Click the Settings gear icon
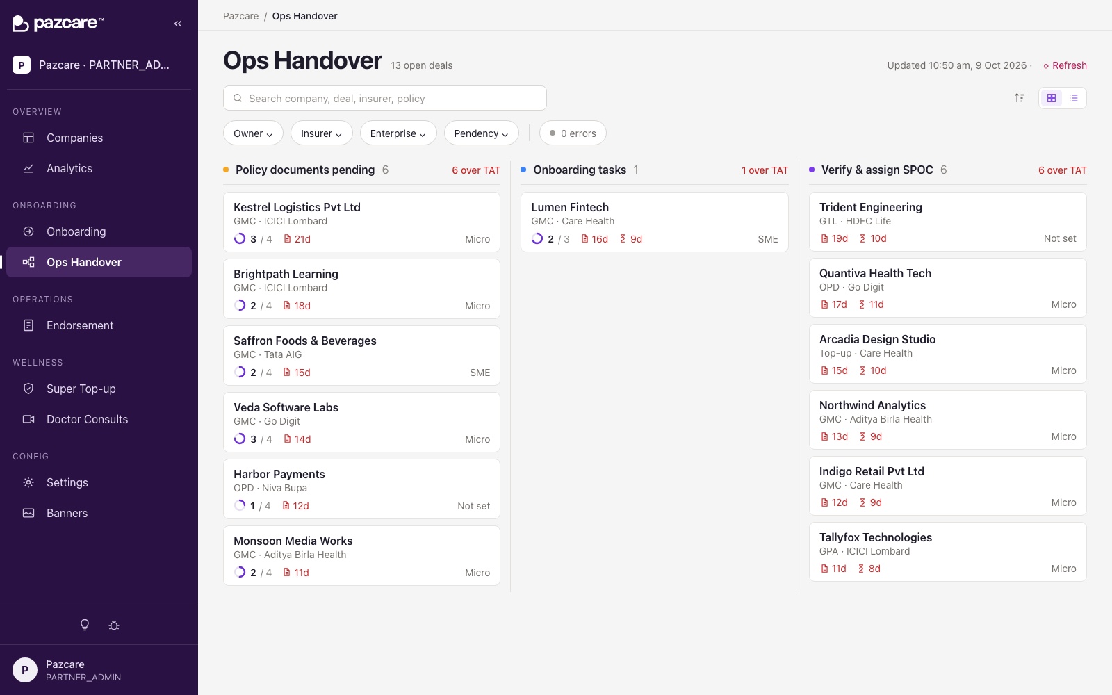The image size is (1112, 695). click(28, 482)
